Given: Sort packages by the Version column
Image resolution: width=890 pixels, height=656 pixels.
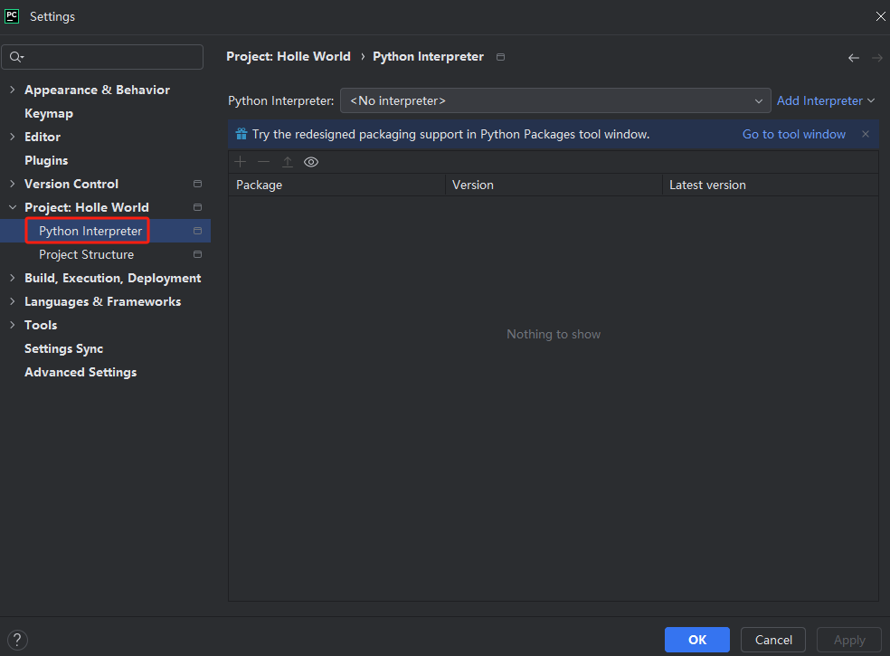Looking at the screenshot, I should [x=472, y=185].
